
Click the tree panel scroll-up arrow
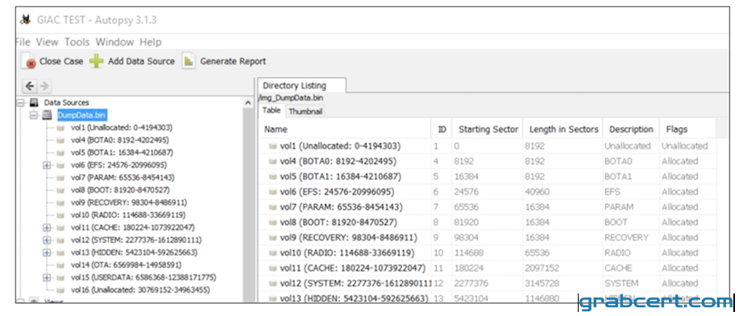(248, 102)
